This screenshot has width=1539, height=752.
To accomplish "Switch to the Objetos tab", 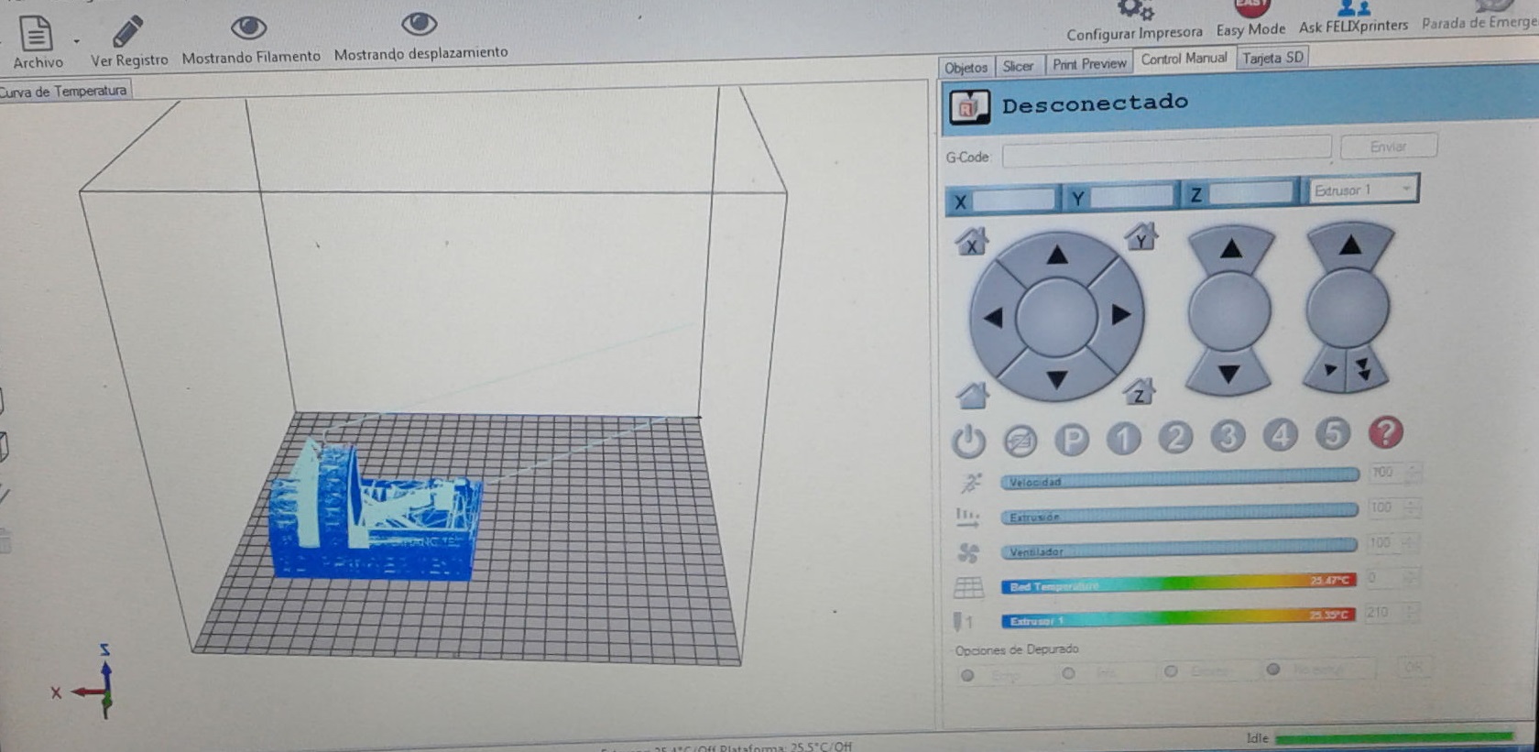I will tap(966, 67).
